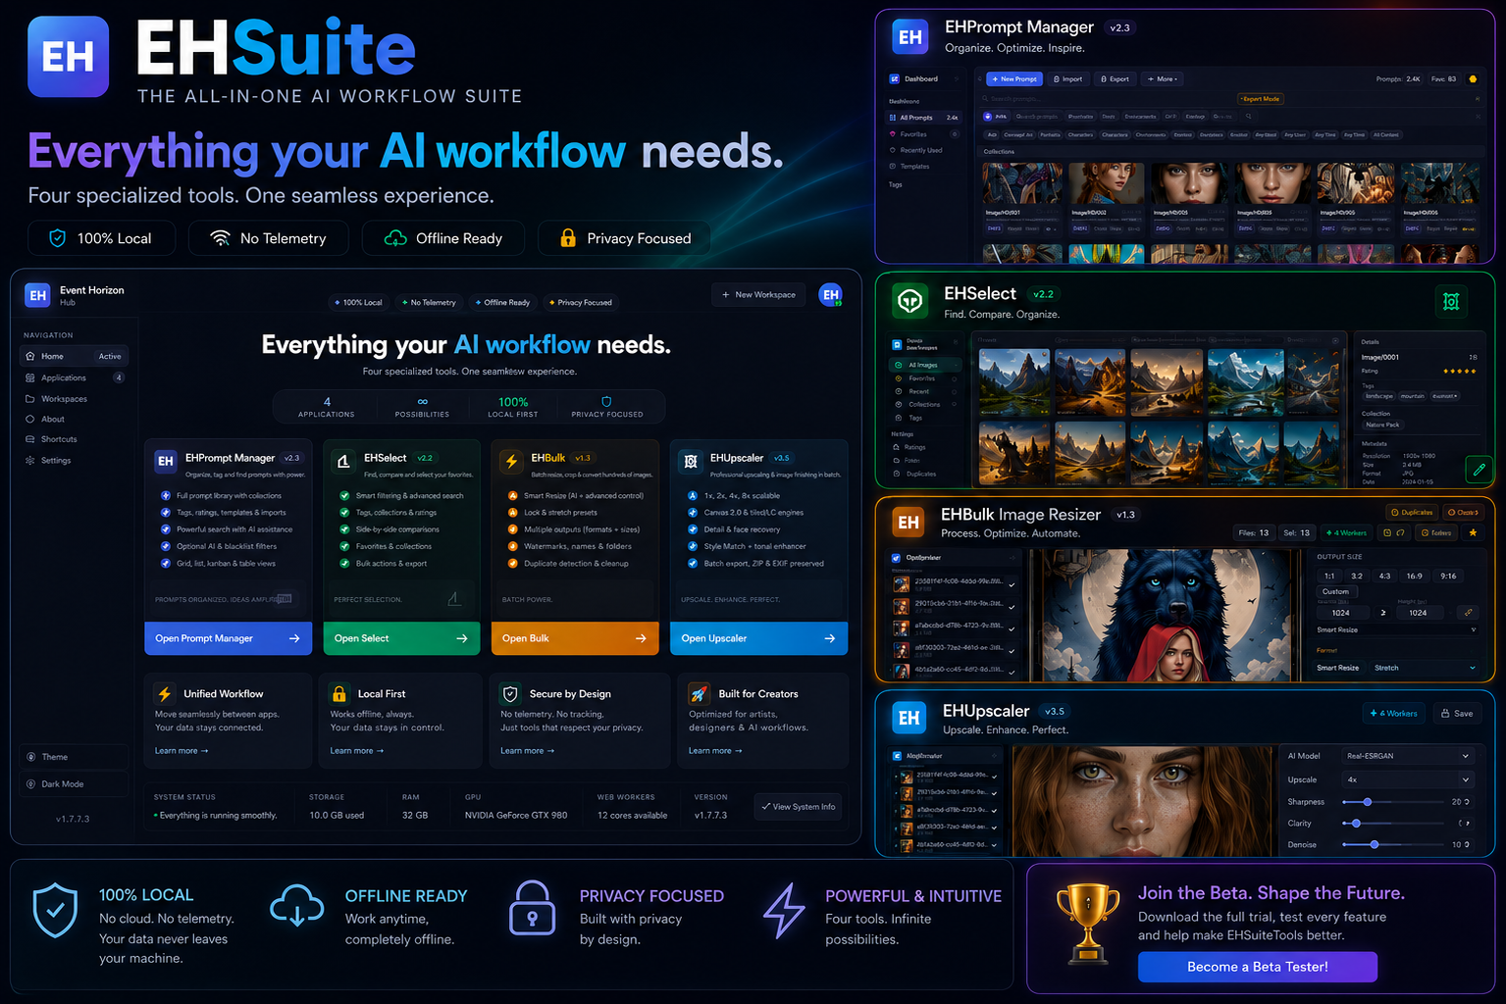Click the EHSelect card icon in Hub
1506x1004 pixels.
(344, 461)
